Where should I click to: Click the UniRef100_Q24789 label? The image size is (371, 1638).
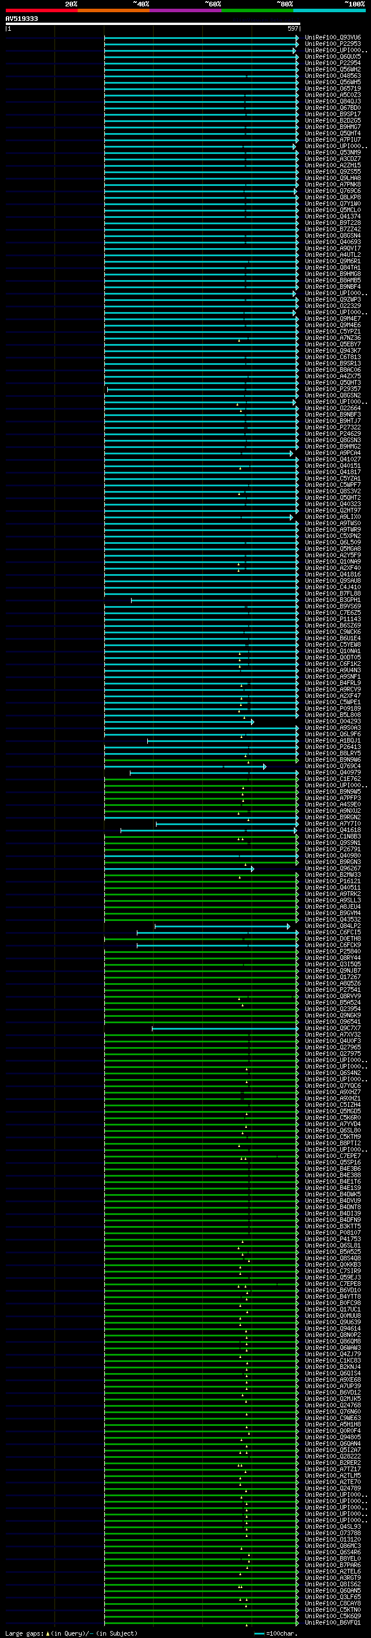(x=332, y=1489)
